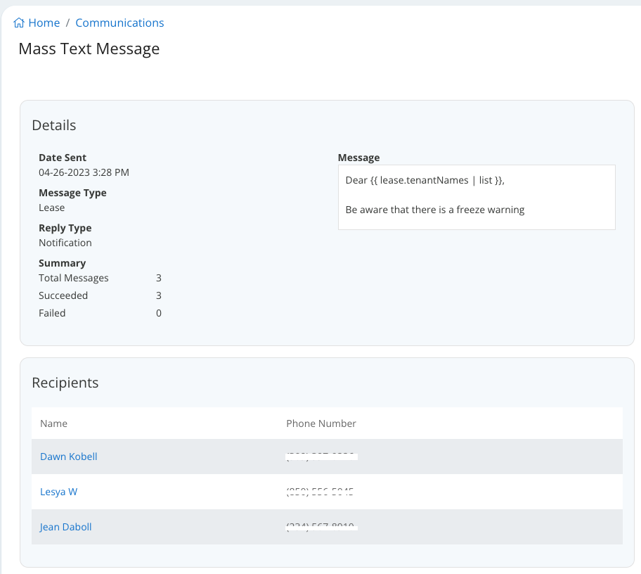Click inside the Message text box
This screenshot has height=574, width=641.
tap(477, 197)
